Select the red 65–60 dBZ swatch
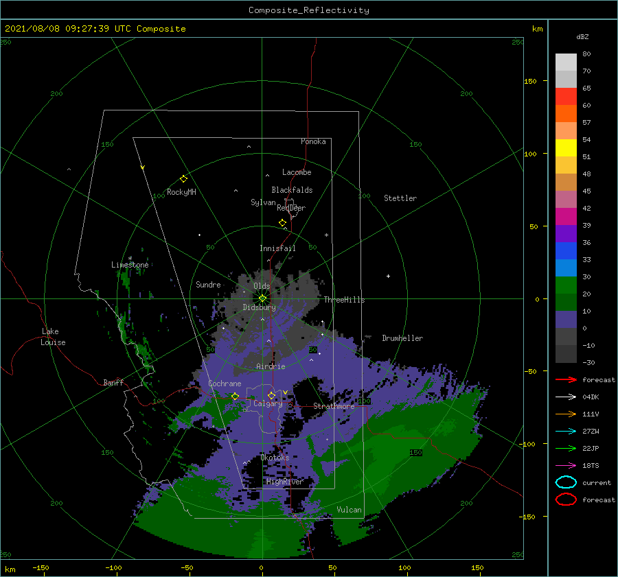The height and width of the screenshot is (577, 618). pyautogui.click(x=566, y=97)
